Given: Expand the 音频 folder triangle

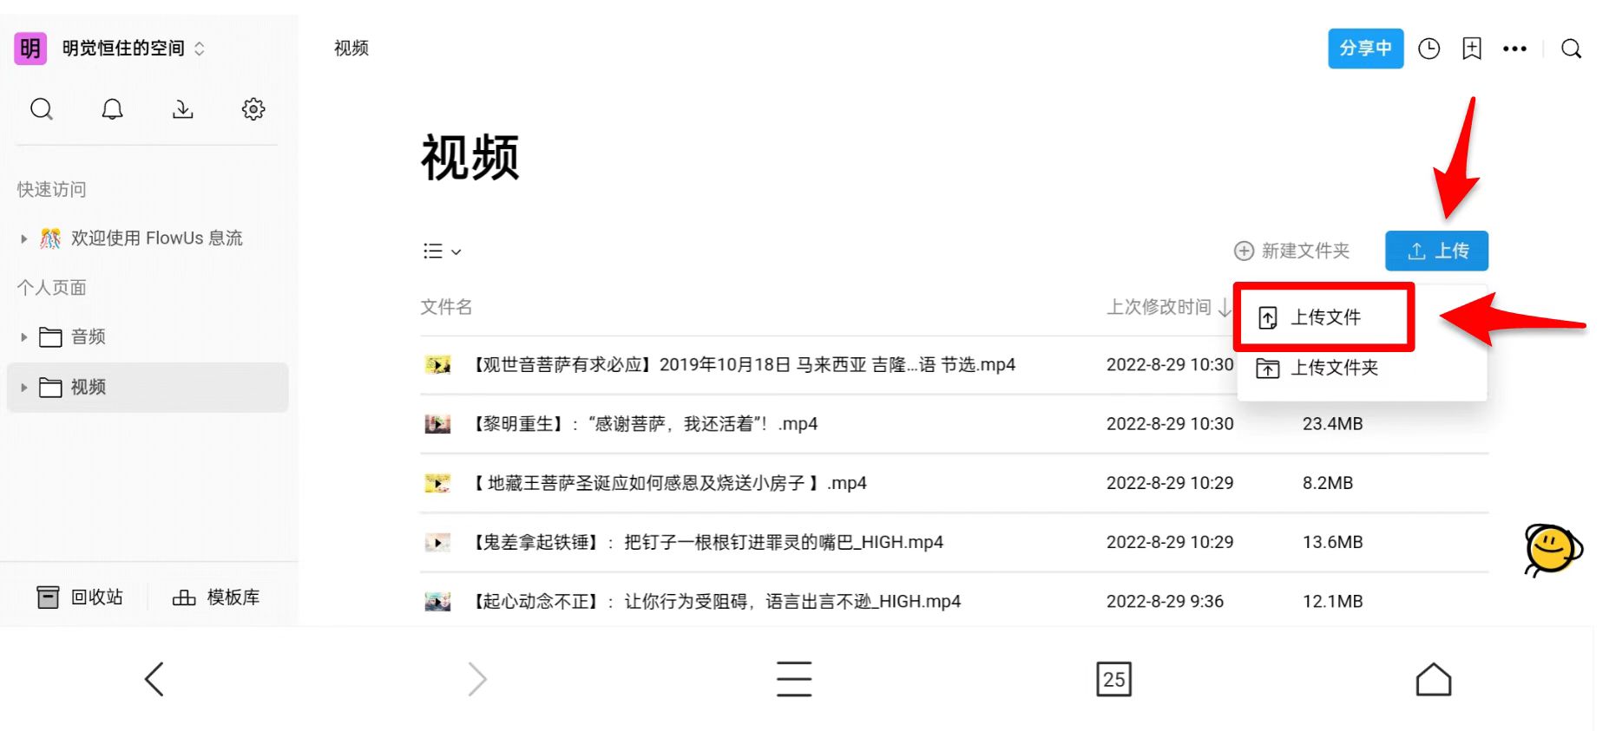Looking at the screenshot, I should point(24,337).
